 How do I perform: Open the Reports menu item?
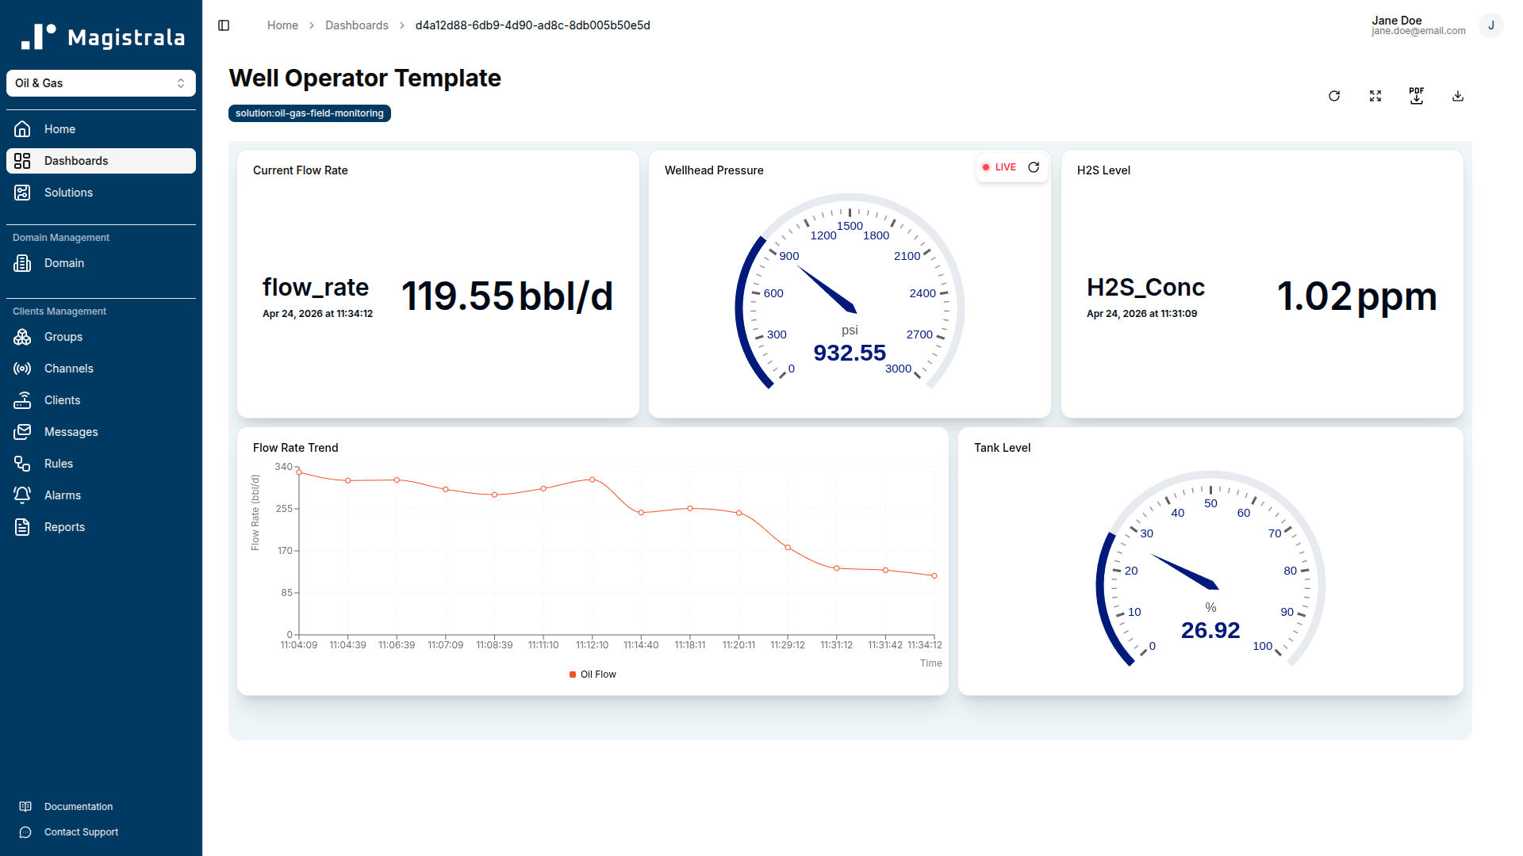point(64,526)
